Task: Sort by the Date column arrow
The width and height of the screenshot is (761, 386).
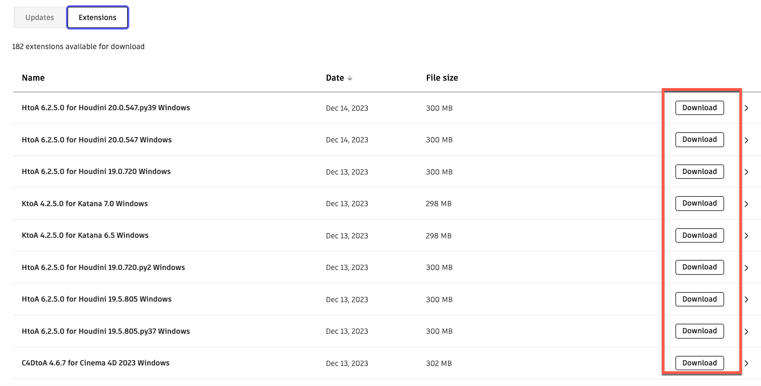Action: (x=350, y=78)
